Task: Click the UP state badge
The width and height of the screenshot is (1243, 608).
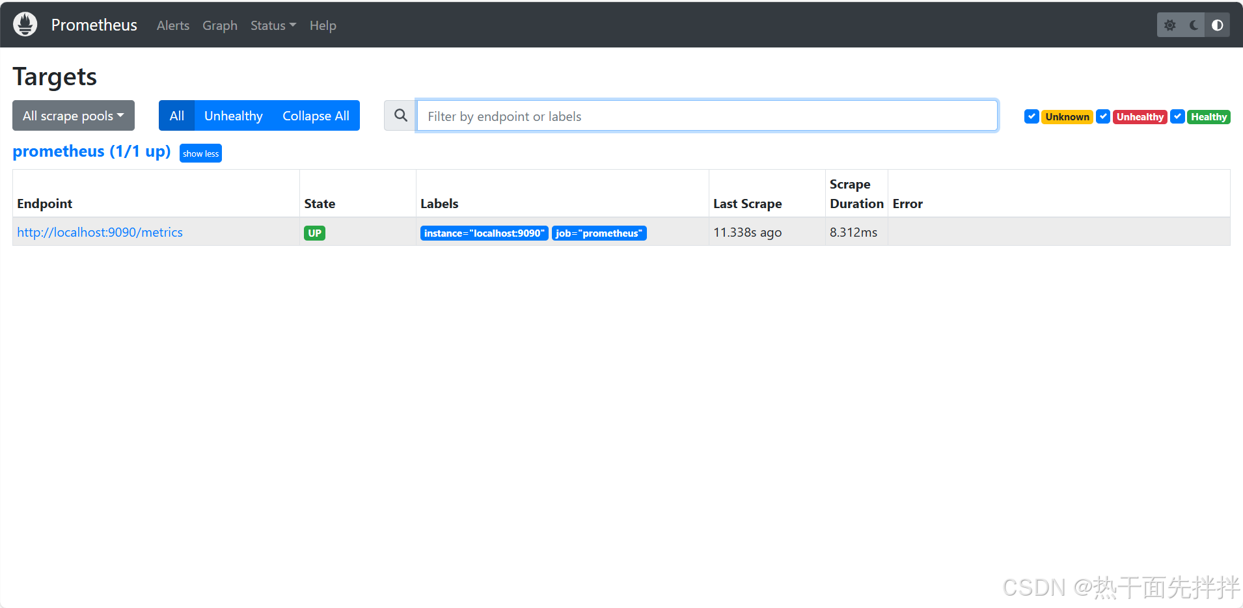Action: point(314,233)
